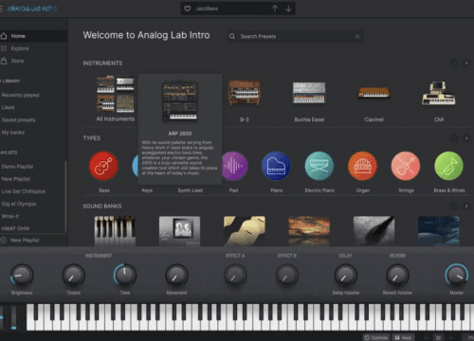Collapse the Playlists section
This screenshot has width=474, height=341.
click(9, 153)
